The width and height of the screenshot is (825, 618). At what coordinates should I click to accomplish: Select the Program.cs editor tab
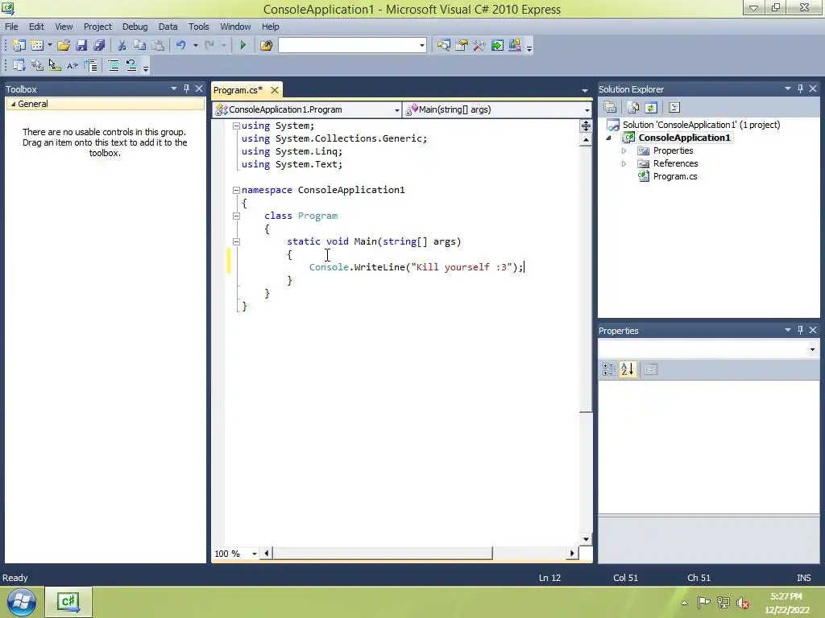238,90
